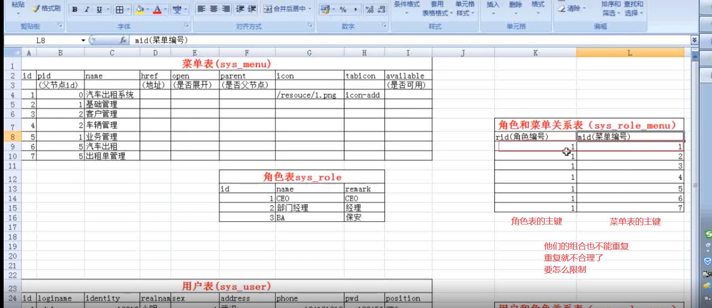Center text horizontally in the alignment group
Viewport: 712px width, 308px height.
(214, 9)
